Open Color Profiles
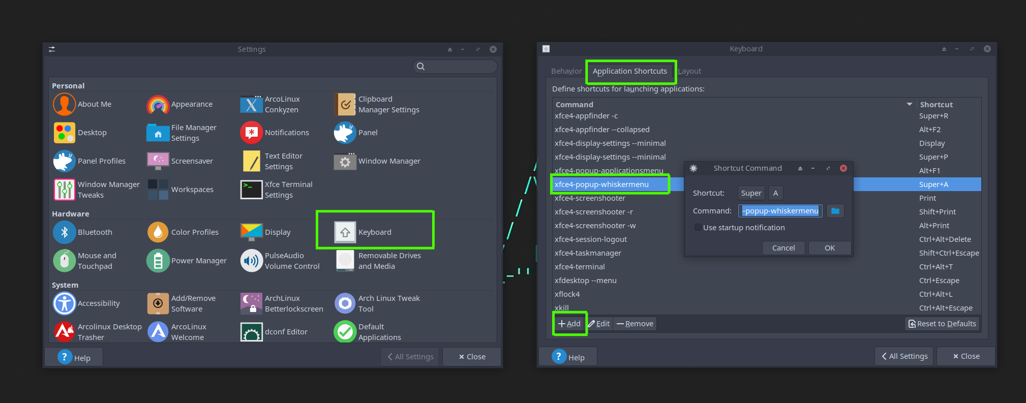1026x403 pixels. (183, 232)
